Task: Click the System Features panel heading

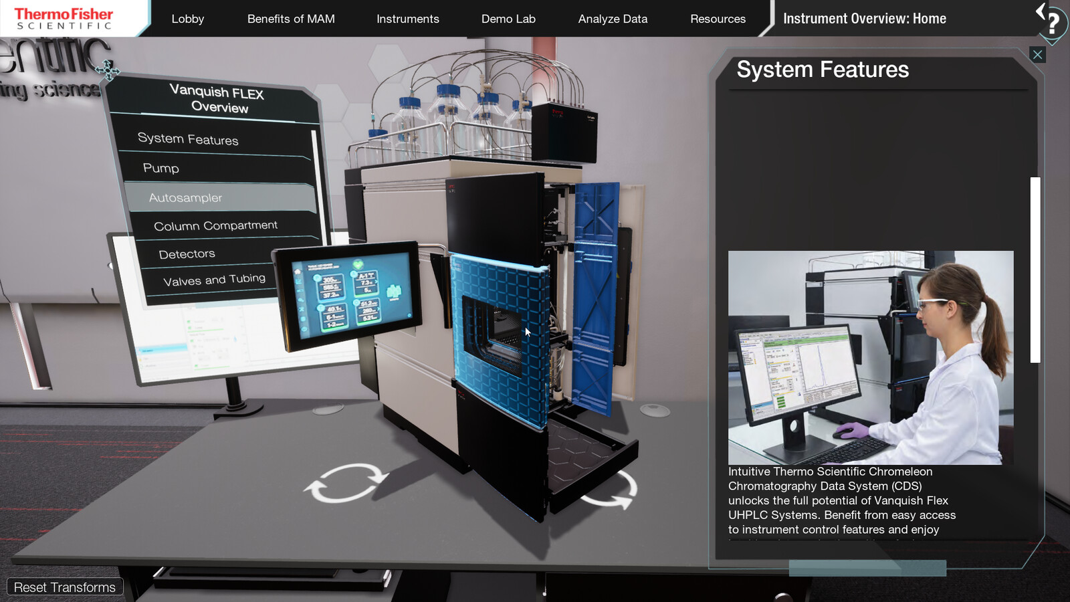Action: click(823, 70)
